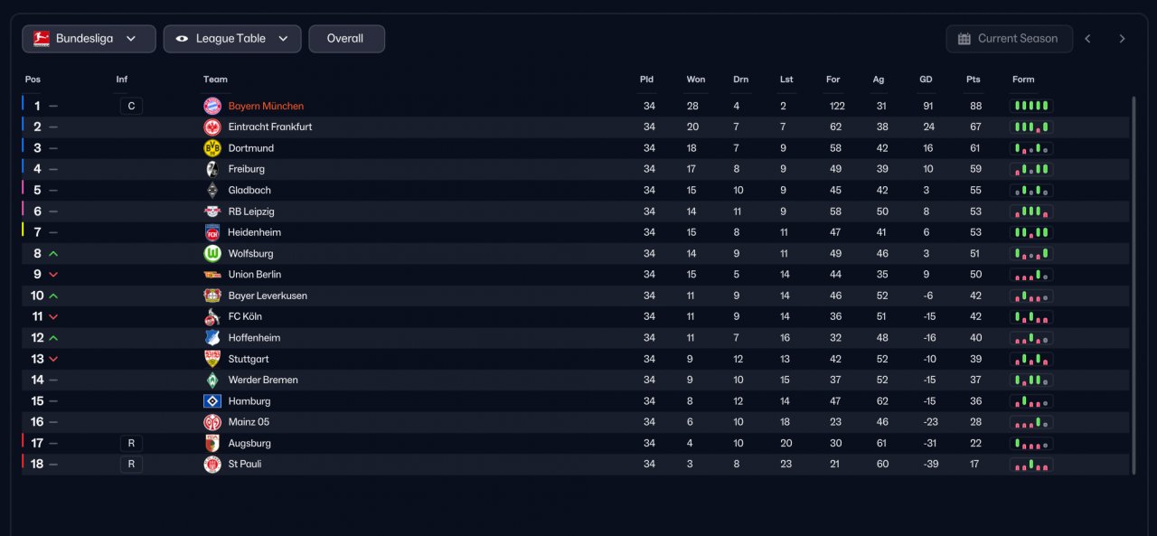Image resolution: width=1157 pixels, height=536 pixels.
Task: Click the calendar icon beside Current Season
Action: [964, 39]
